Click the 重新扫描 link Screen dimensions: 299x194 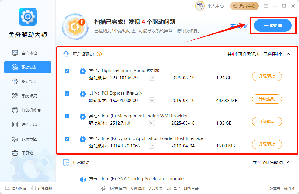tap(239, 26)
